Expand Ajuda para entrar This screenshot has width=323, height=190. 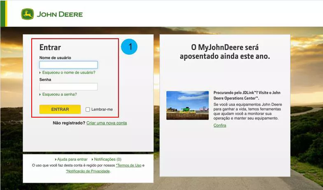click(x=72, y=159)
